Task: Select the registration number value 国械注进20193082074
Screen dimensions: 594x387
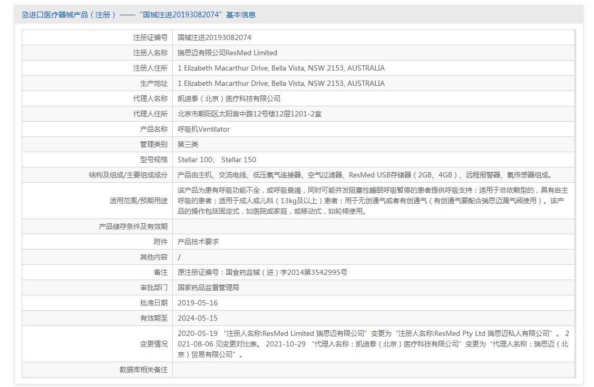Action: tap(215, 37)
